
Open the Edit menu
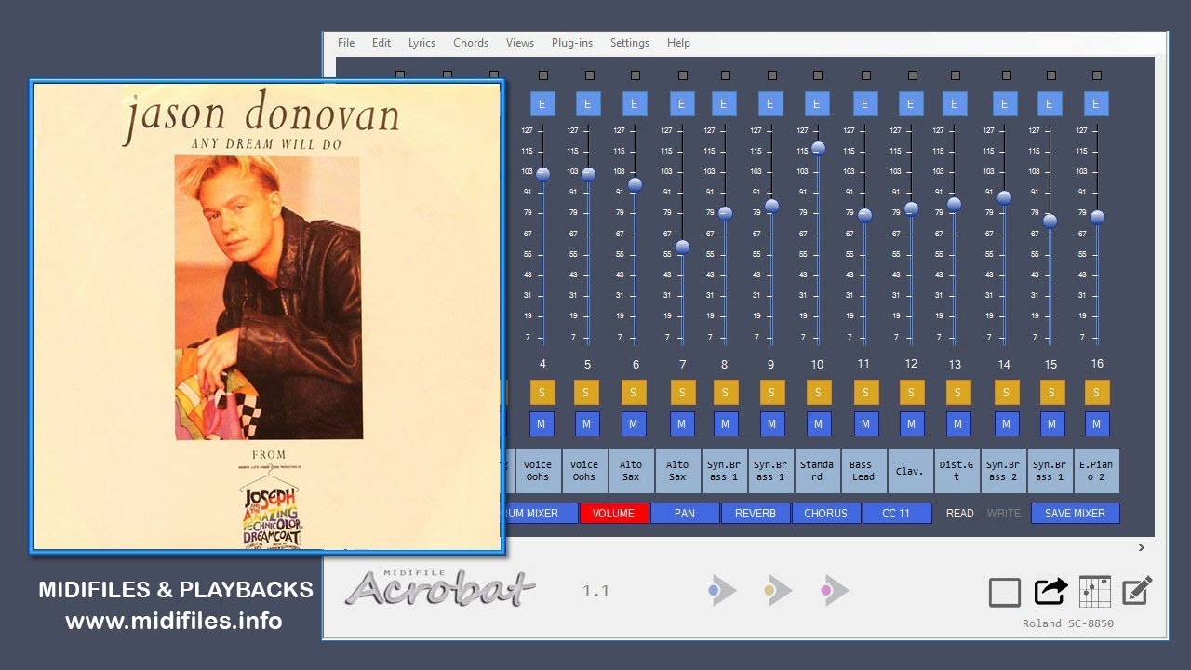tap(381, 43)
